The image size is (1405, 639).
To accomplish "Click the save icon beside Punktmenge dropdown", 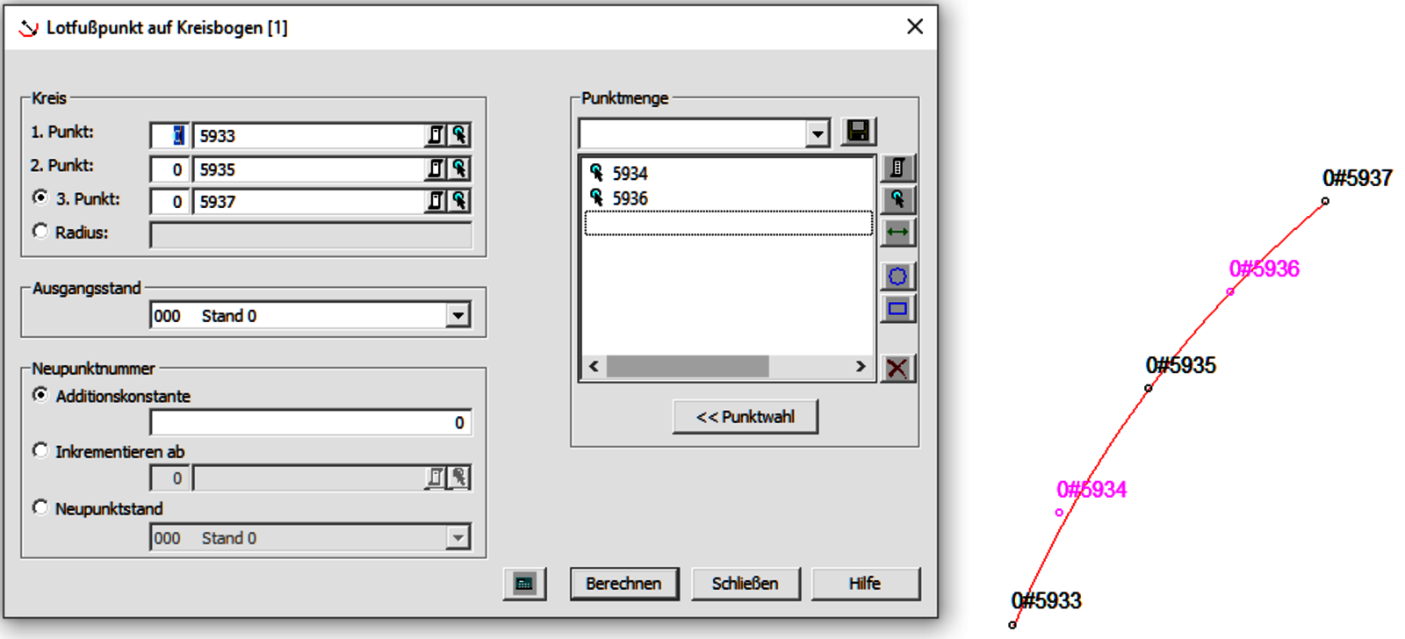I will pos(858,133).
